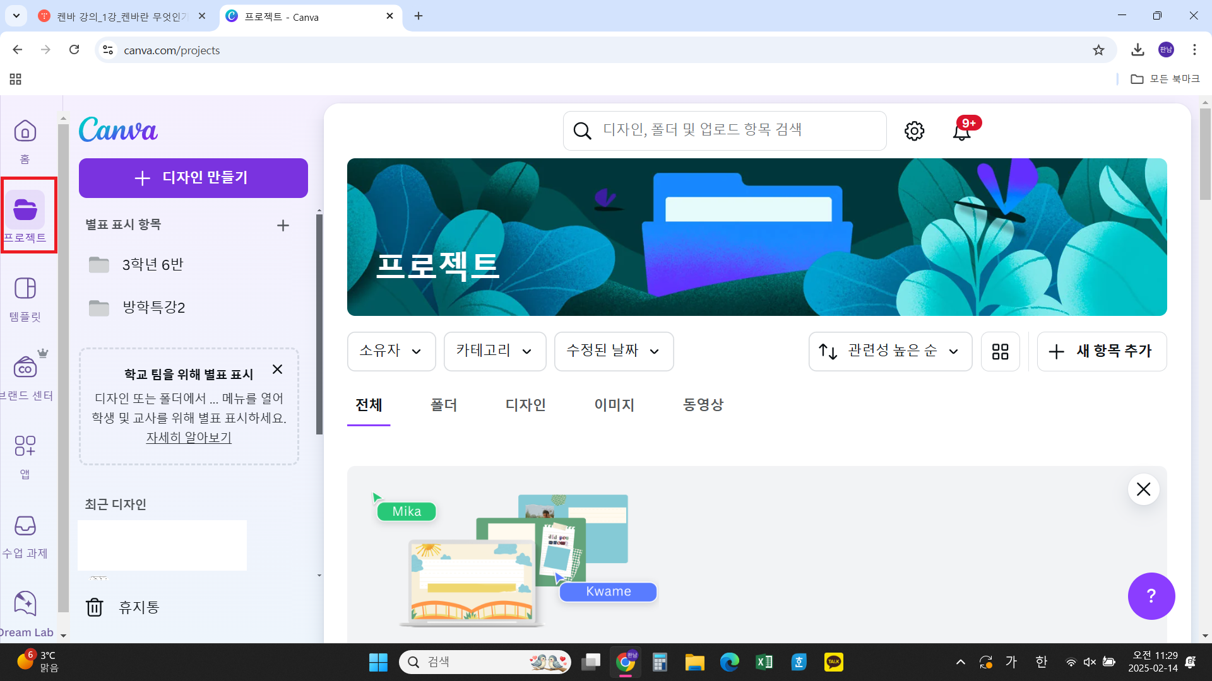The width and height of the screenshot is (1212, 681).
Task: Close the collaboration promo card
Action: (1143, 489)
